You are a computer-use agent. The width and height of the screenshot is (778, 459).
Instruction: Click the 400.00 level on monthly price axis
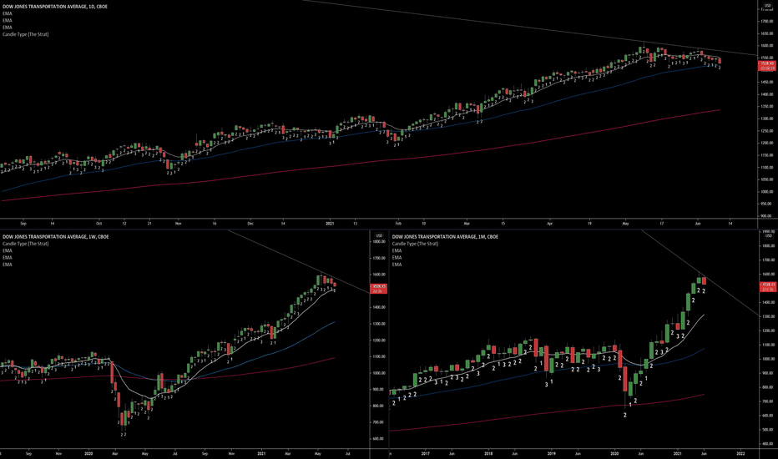pos(769,444)
